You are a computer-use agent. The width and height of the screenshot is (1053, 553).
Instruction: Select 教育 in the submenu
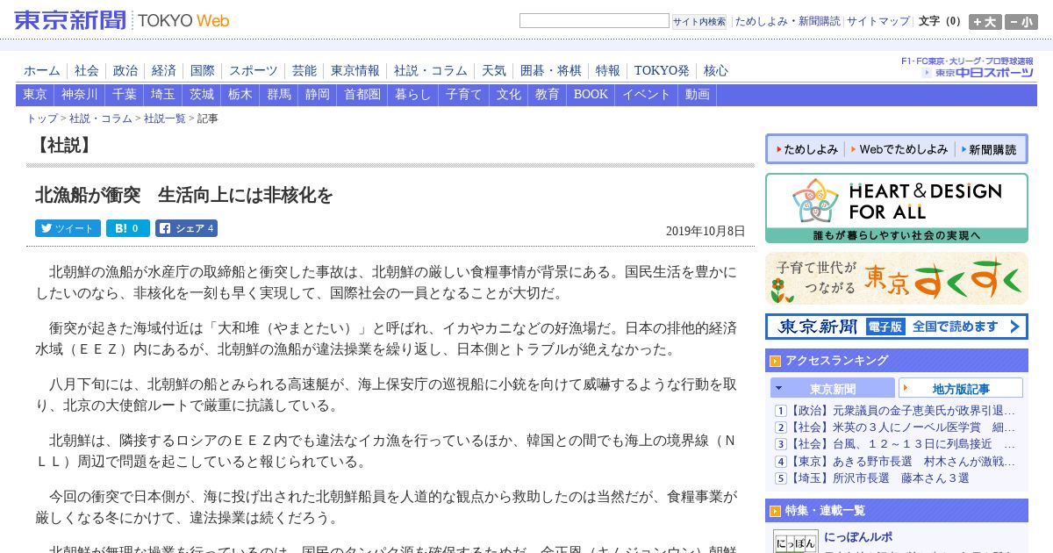pyautogui.click(x=548, y=95)
